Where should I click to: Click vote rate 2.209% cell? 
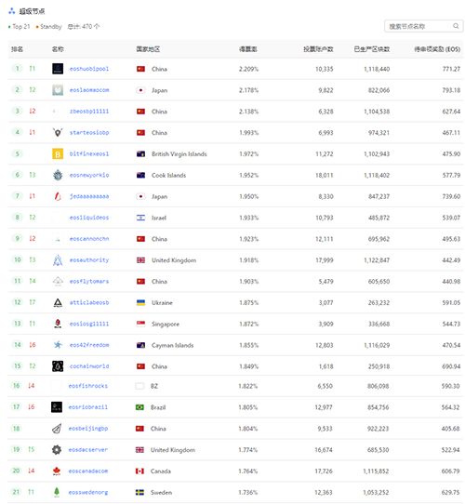248,69
